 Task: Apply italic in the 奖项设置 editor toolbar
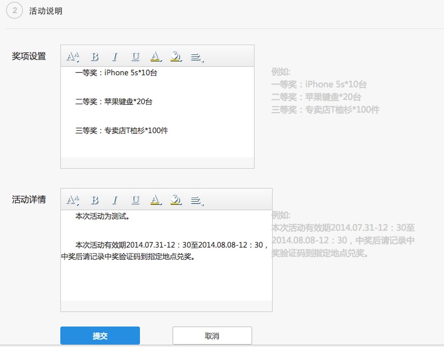pyautogui.click(x=115, y=57)
